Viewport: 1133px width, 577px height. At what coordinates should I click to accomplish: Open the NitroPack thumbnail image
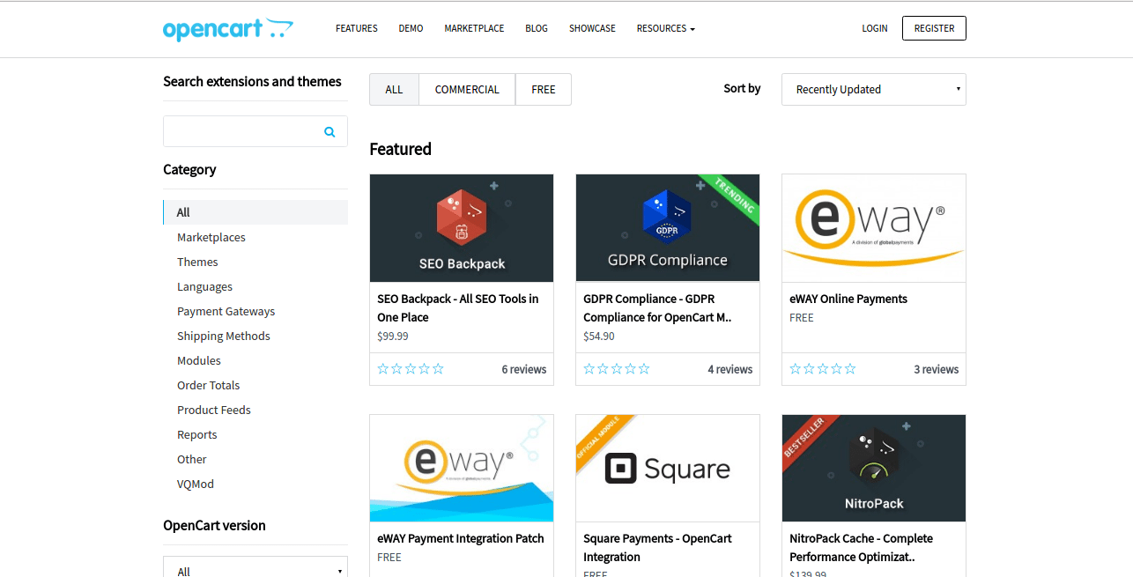coord(874,469)
